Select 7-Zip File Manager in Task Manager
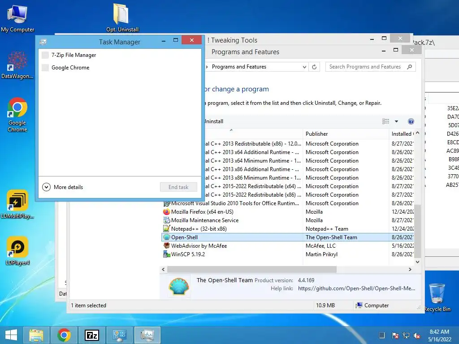 click(x=120, y=55)
